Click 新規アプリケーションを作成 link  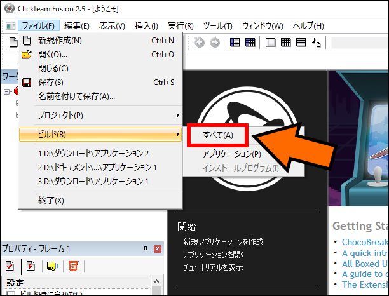tap(223, 242)
